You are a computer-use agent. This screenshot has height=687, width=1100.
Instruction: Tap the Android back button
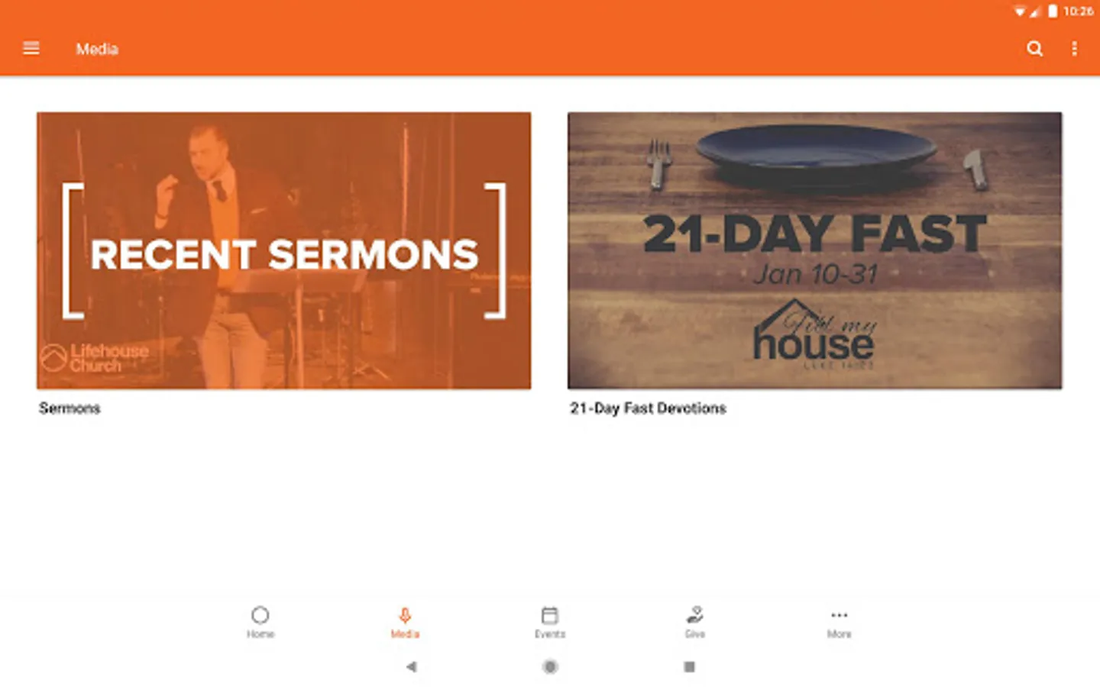(411, 666)
